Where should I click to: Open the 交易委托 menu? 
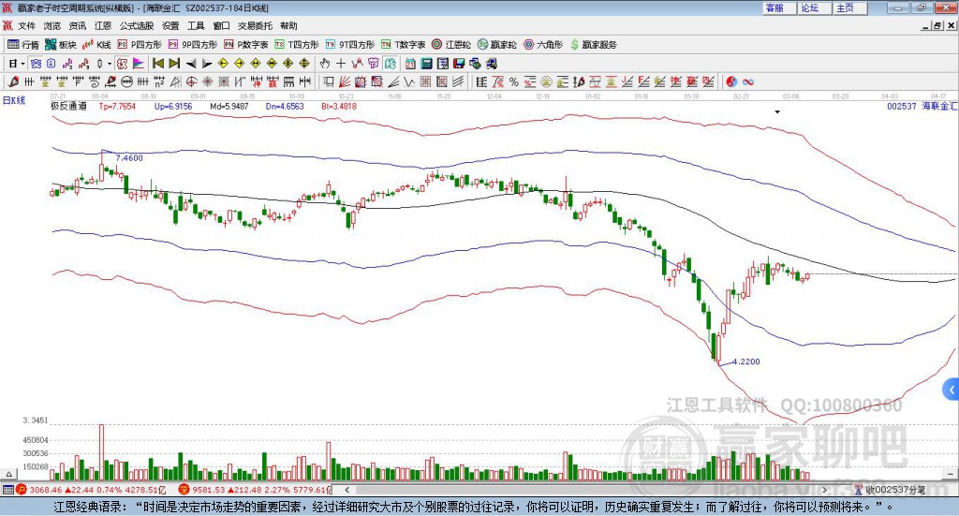tap(255, 25)
